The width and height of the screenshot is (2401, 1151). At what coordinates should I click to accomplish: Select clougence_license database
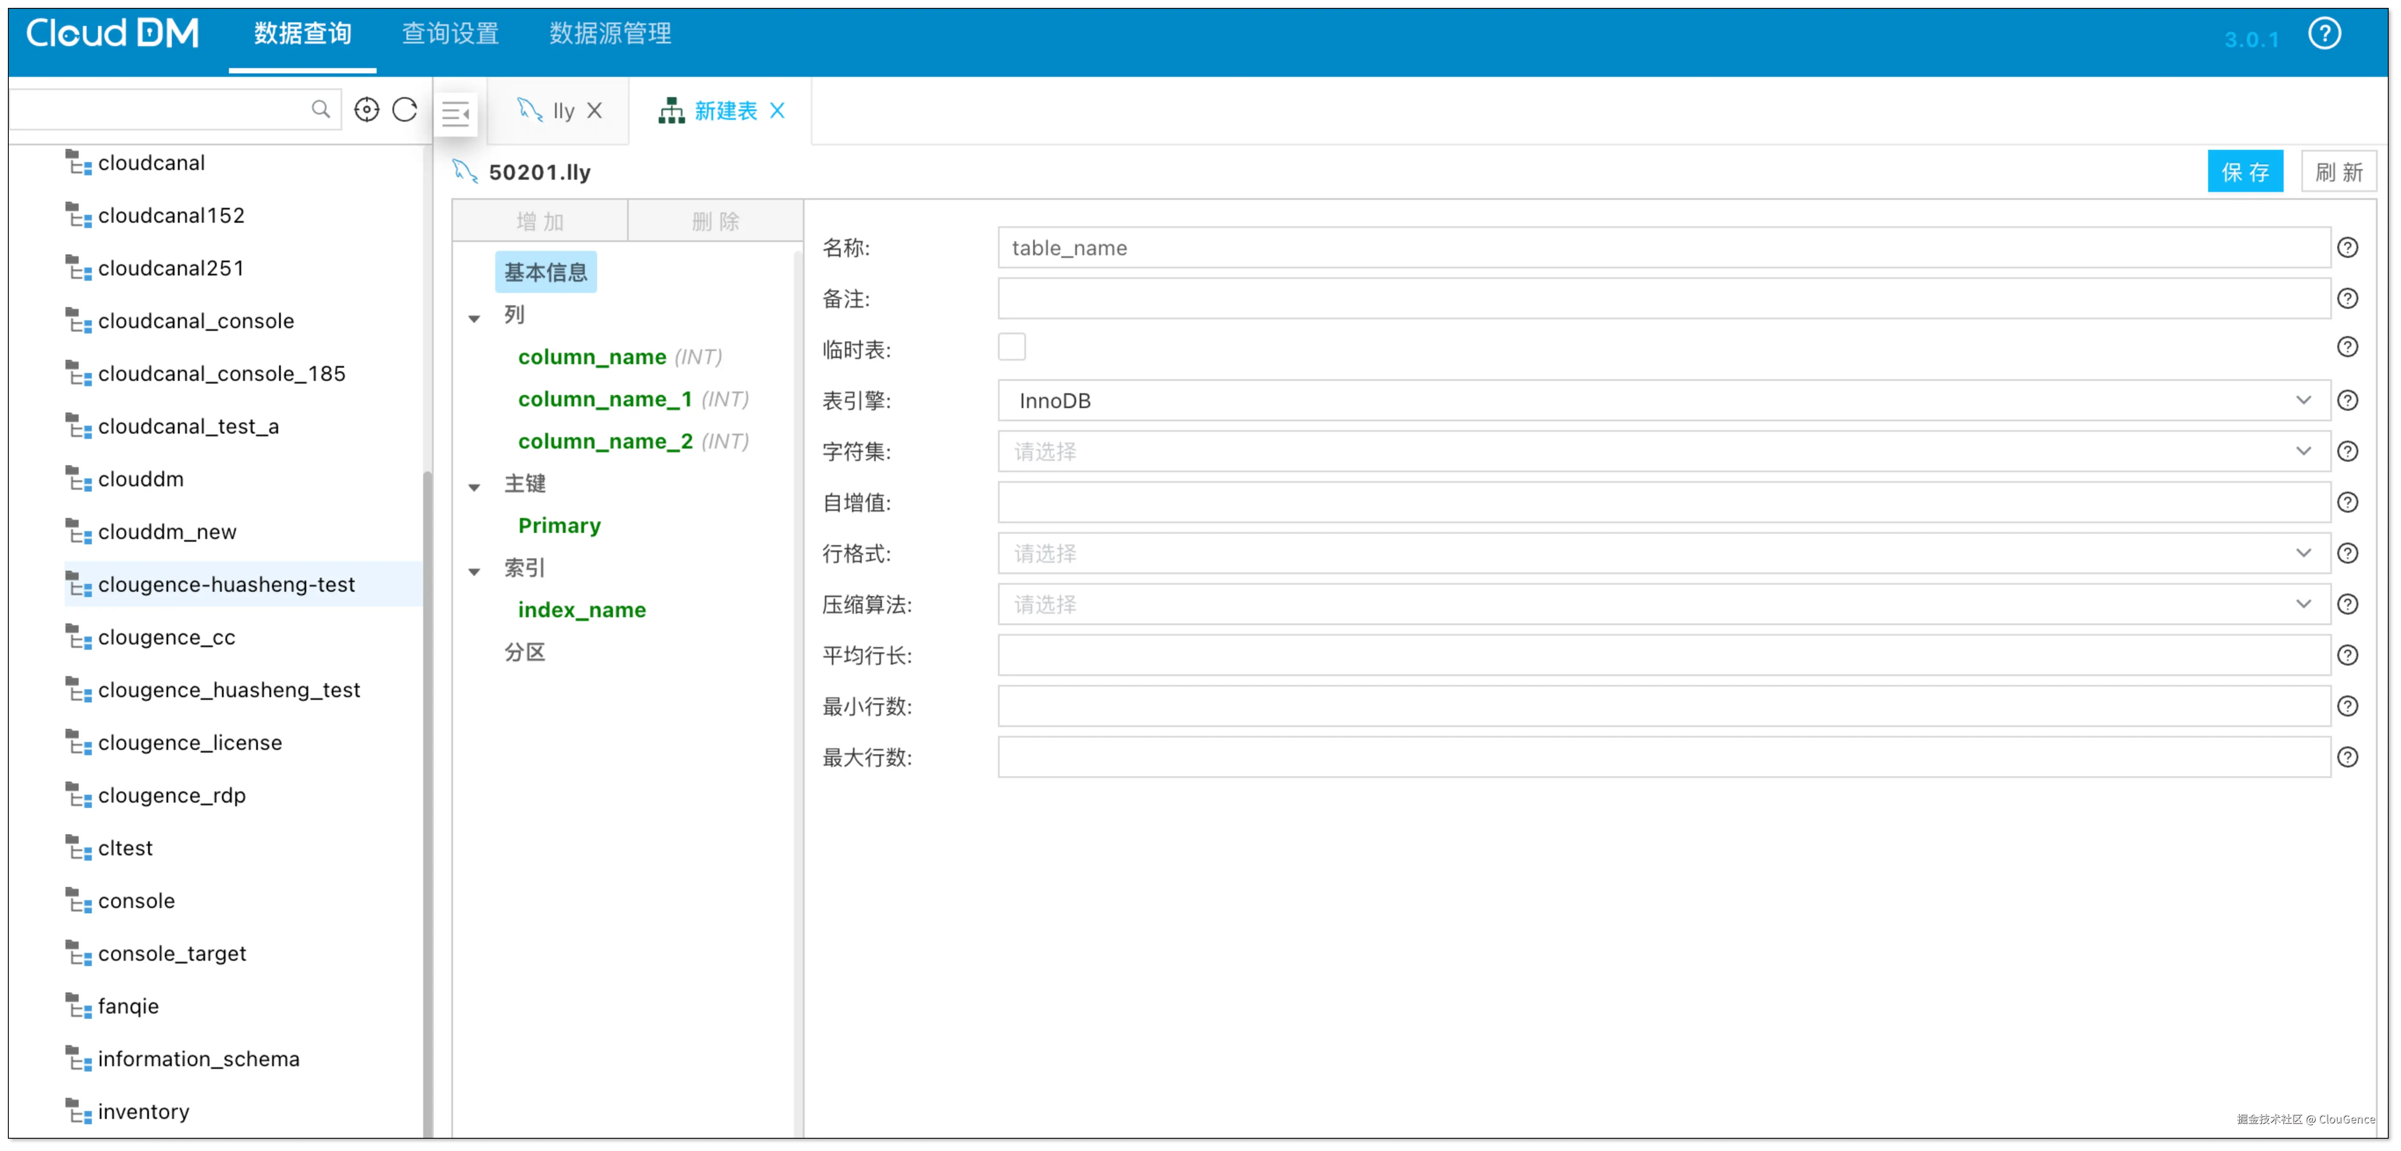click(190, 743)
